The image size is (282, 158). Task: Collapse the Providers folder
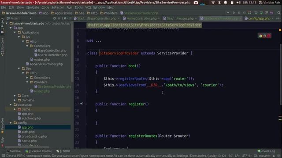(x=27, y=82)
